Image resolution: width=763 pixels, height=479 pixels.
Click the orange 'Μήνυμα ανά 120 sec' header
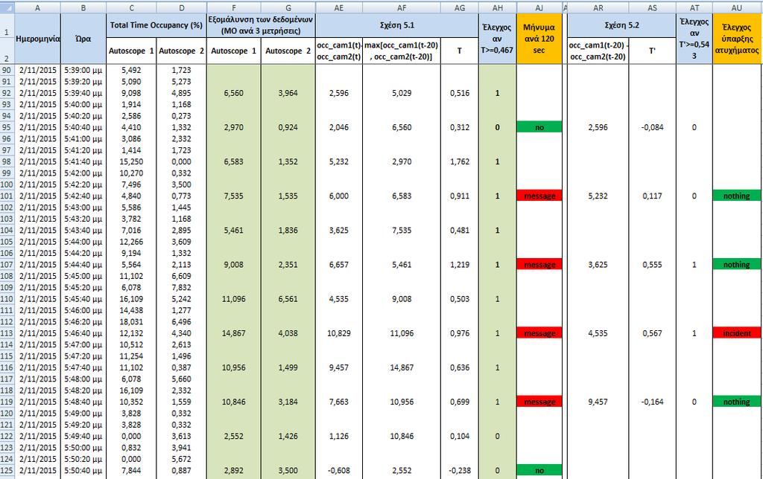(539, 39)
